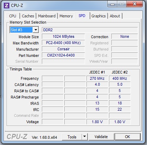The image size is (147, 145).
Task: Click the Validate button
Action: pos(101,137)
